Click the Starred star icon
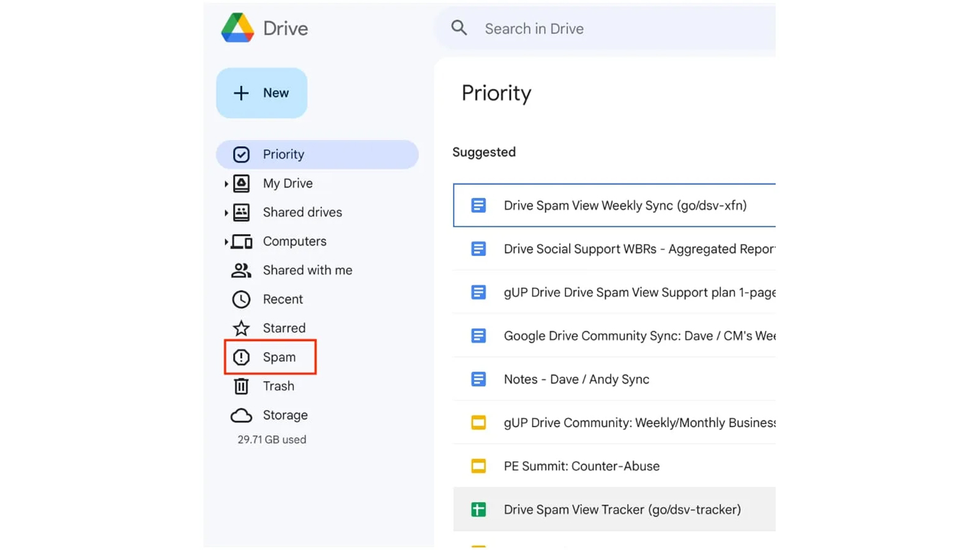The image size is (979, 550). pyautogui.click(x=241, y=328)
